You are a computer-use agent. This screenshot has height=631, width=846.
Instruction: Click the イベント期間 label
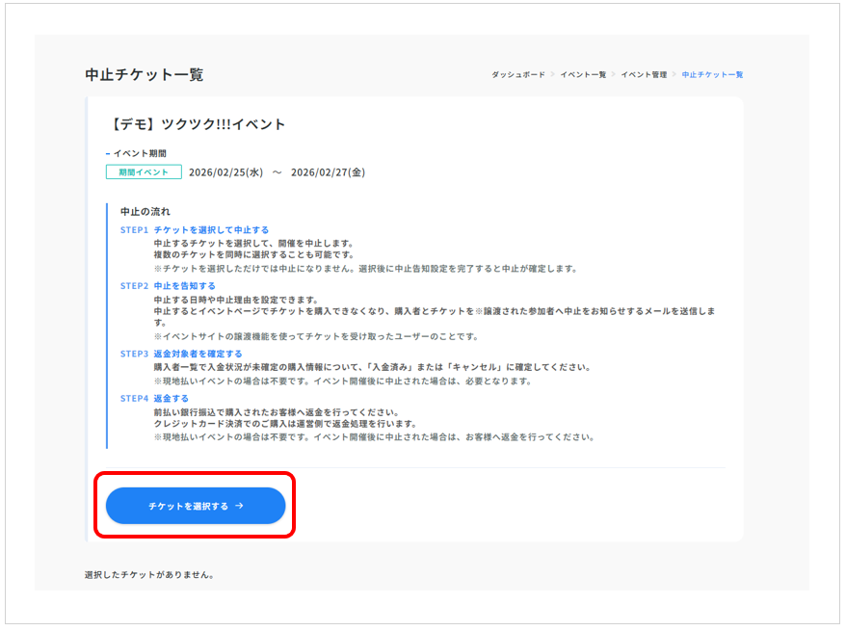(x=139, y=153)
